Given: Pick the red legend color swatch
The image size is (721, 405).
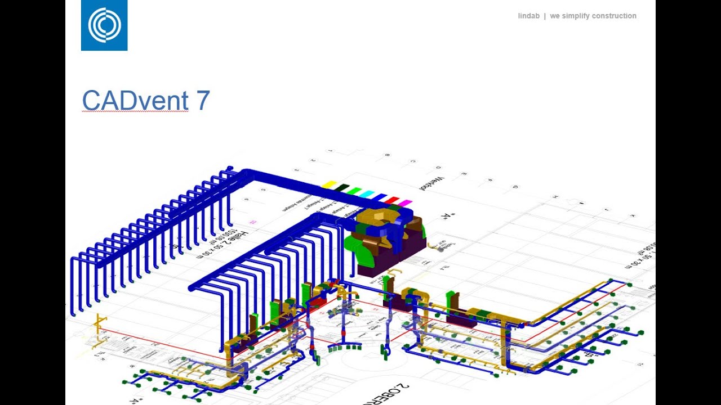Looking at the screenshot, I should click(x=393, y=200).
